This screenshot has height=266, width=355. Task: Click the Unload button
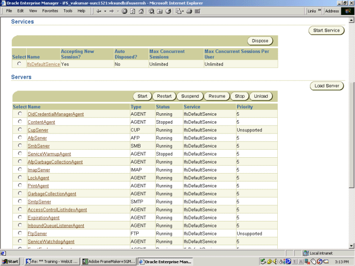261,96
